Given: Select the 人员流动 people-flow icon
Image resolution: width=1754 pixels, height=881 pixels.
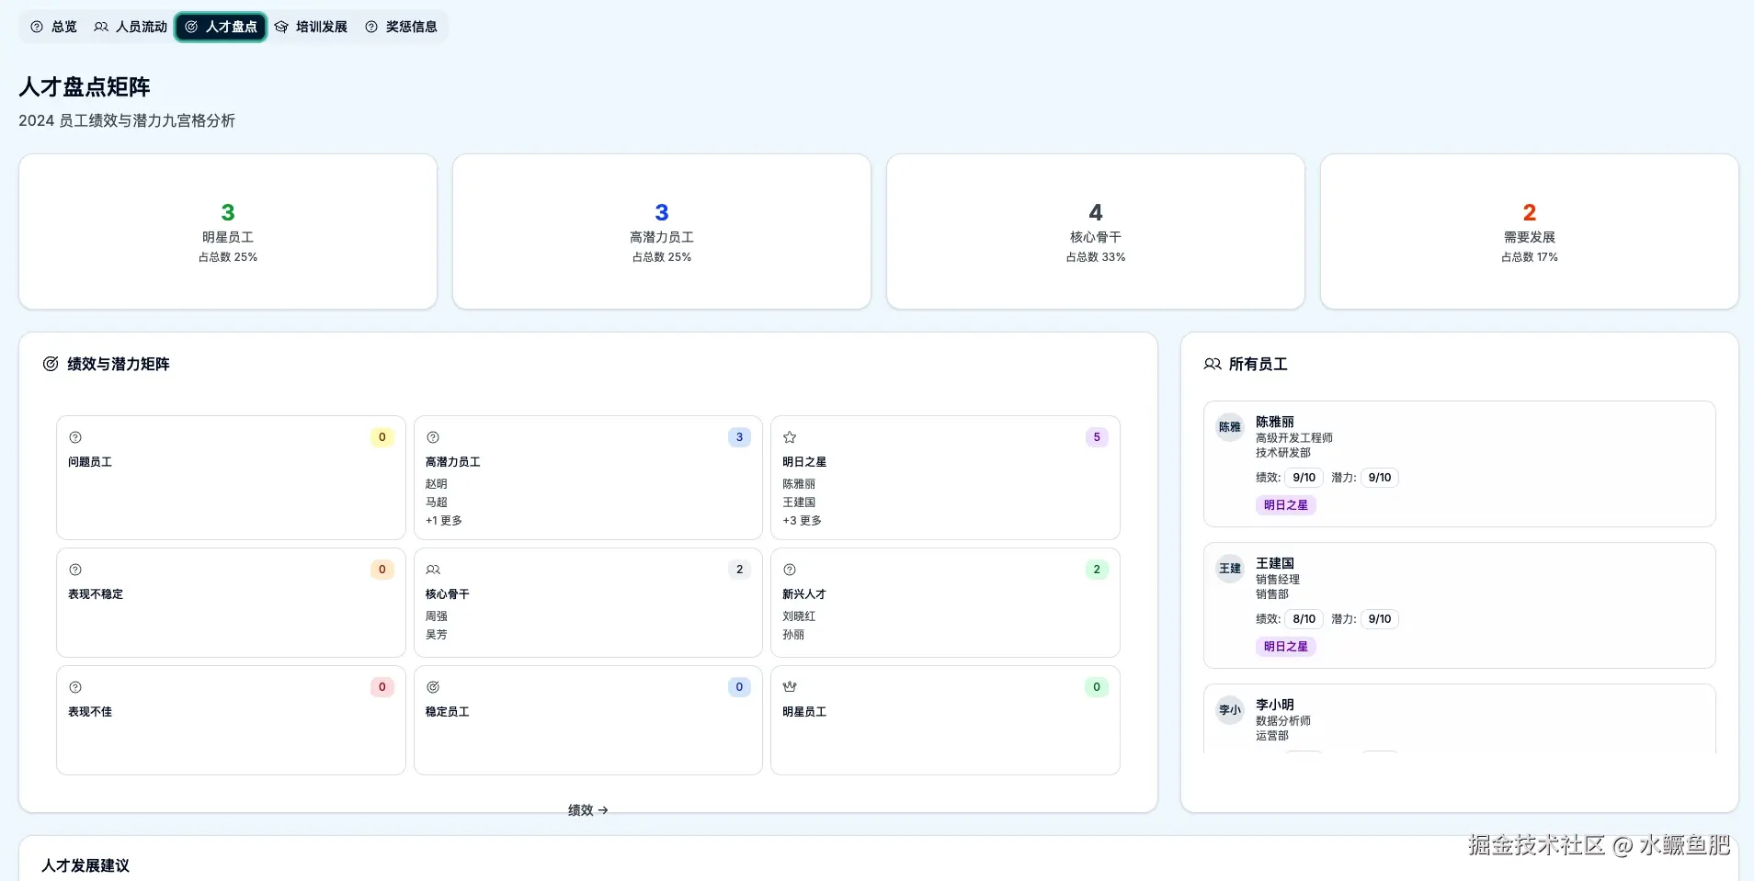Looking at the screenshot, I should (x=100, y=27).
